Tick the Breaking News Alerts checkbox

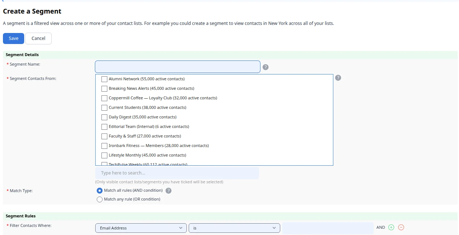point(104,89)
